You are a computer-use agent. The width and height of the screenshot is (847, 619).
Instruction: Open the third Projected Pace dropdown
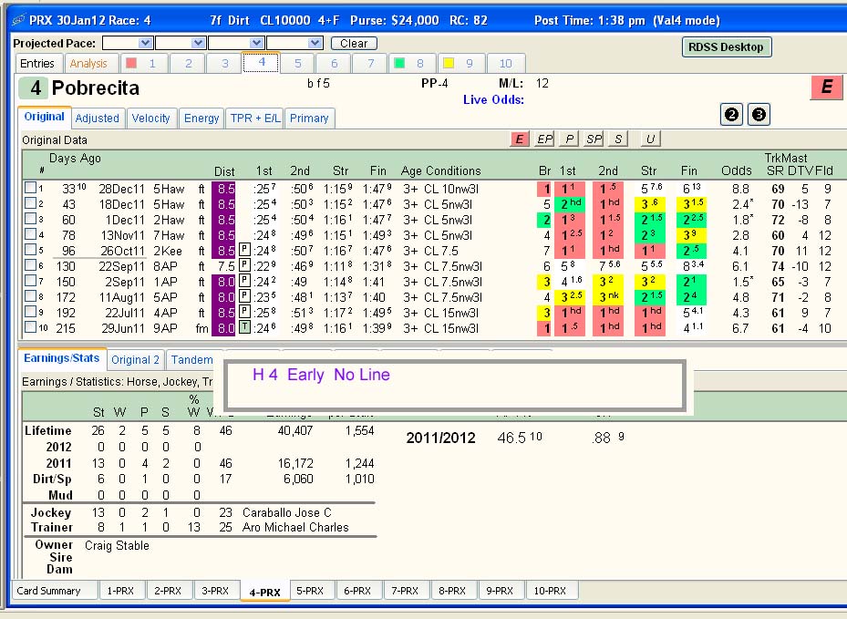pos(256,43)
